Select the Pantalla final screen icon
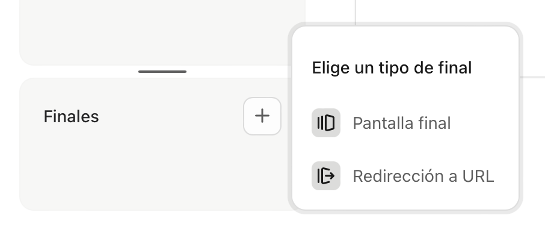The image size is (545, 230). (x=326, y=123)
